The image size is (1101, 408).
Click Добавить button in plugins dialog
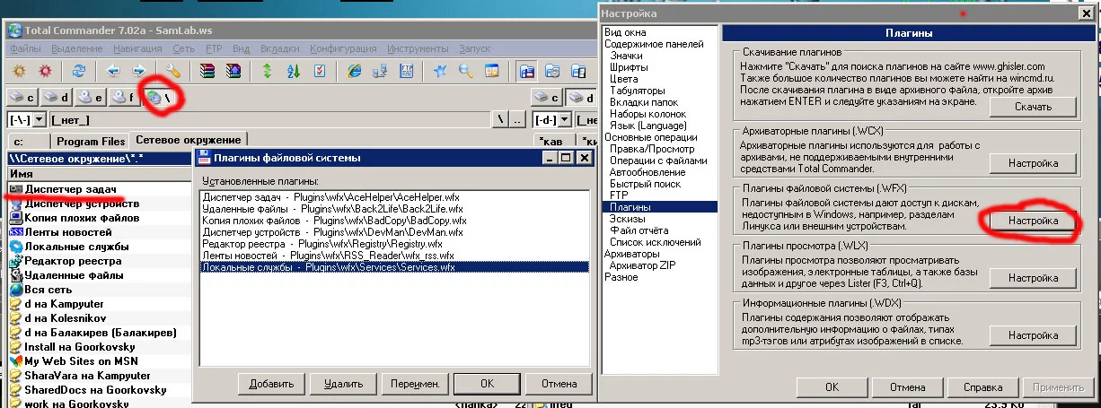point(271,383)
